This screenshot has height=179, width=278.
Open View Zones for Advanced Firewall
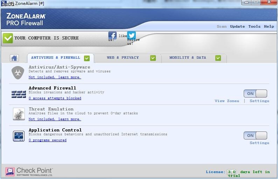227,101
